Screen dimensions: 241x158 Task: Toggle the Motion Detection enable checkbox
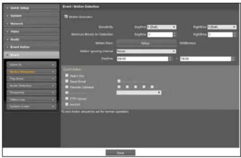(x=66, y=16)
